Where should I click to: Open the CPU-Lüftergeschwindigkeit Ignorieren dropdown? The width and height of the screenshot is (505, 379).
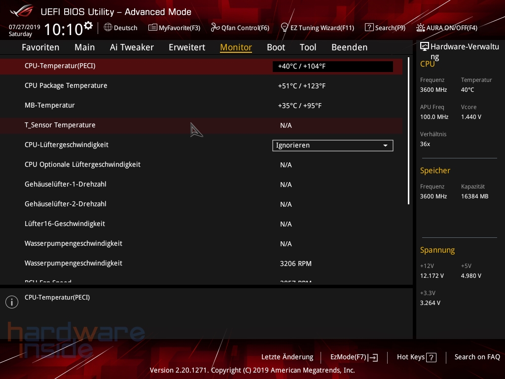click(333, 146)
